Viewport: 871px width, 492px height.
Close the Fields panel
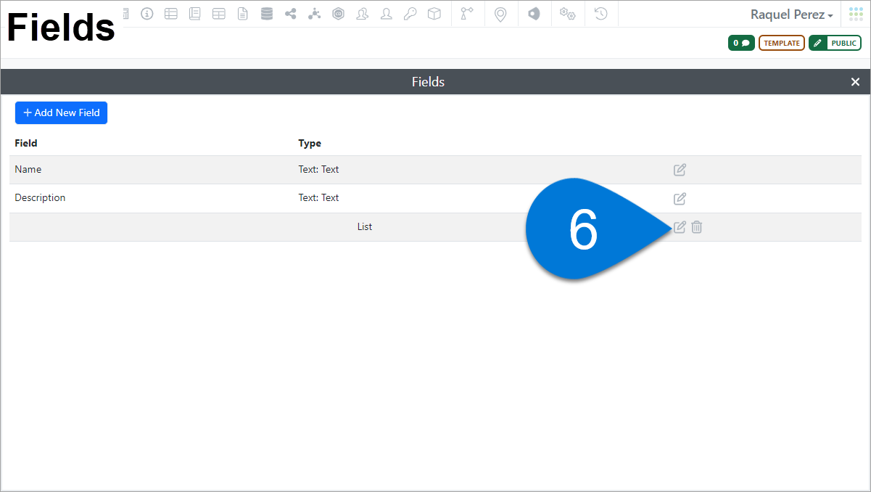point(855,82)
